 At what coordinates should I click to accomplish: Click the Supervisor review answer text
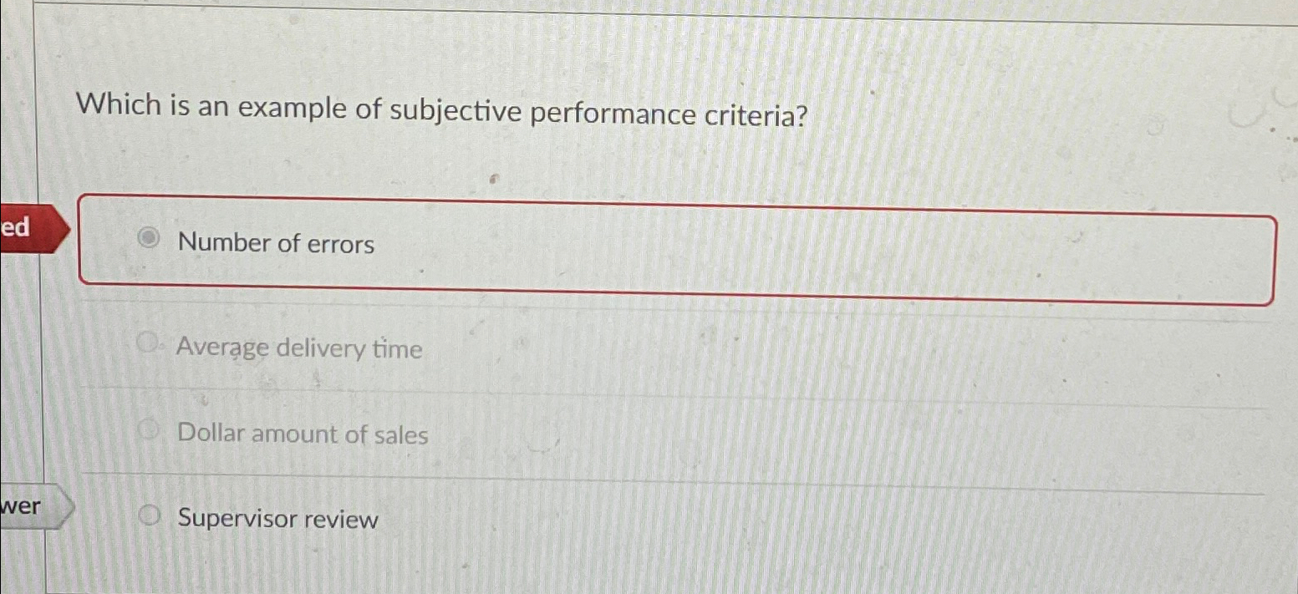(277, 520)
